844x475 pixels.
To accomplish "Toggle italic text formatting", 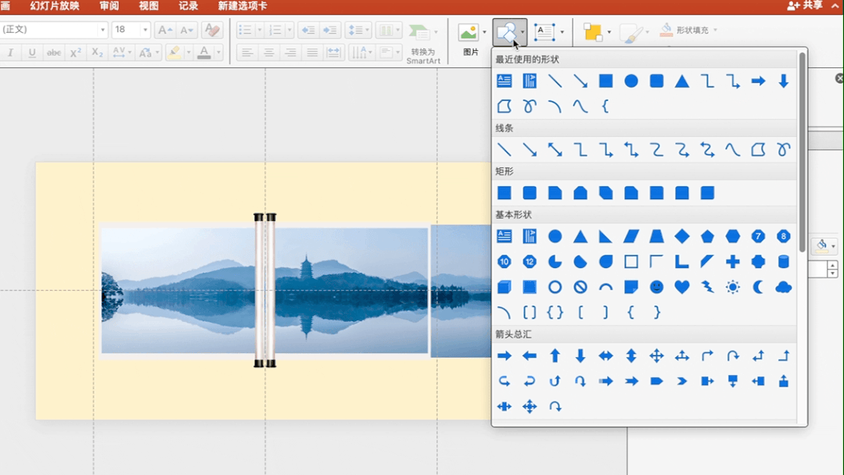I will click(10, 53).
